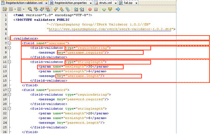This screenshot has width=210, height=134.
Task: Stop macro recording gray square icon
Action: 96,9
